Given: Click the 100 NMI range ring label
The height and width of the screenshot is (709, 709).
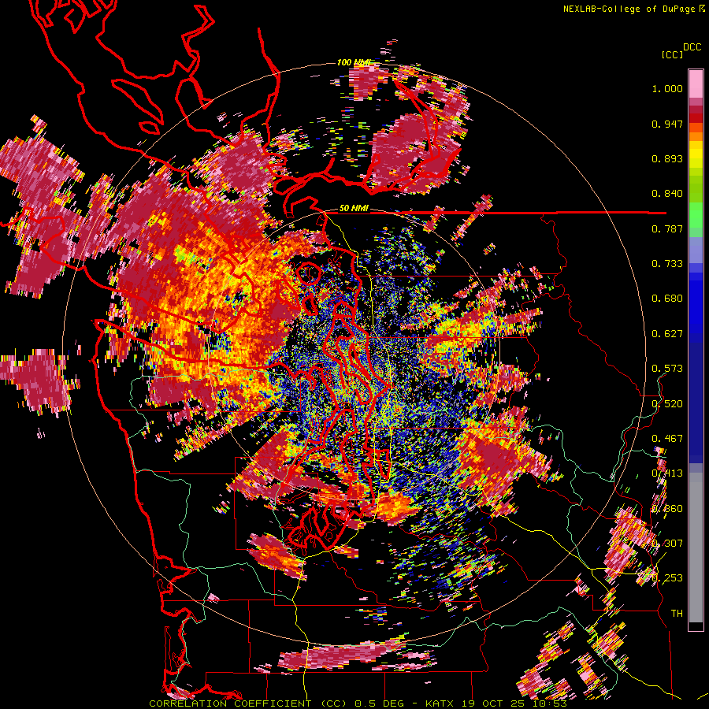Looking at the screenshot, I should 354,62.
